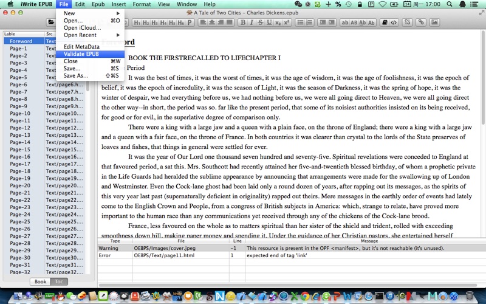Screen dimensions: 486x304
Task: Switch to book view icon
Action: (385, 22)
